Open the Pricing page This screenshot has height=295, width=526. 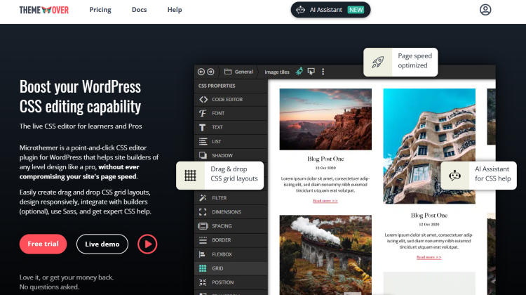(x=100, y=10)
